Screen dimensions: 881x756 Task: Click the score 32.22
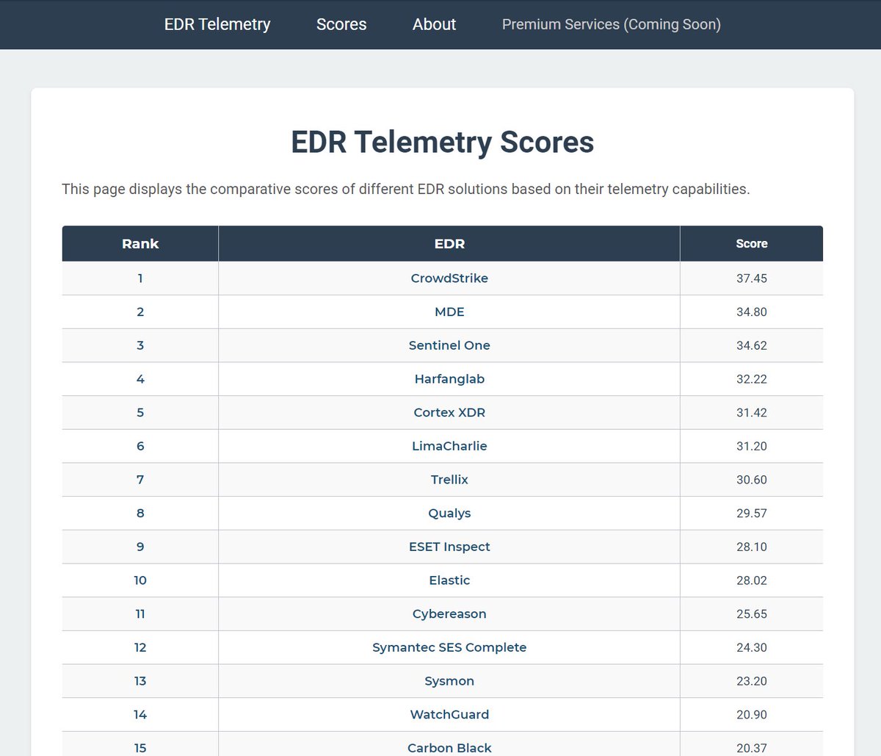click(x=752, y=379)
